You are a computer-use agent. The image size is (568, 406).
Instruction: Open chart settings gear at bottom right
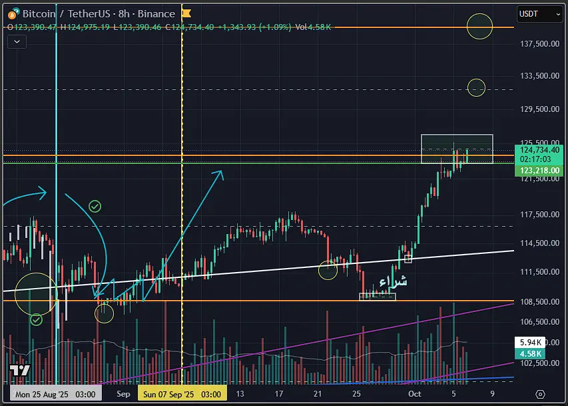[x=540, y=394]
